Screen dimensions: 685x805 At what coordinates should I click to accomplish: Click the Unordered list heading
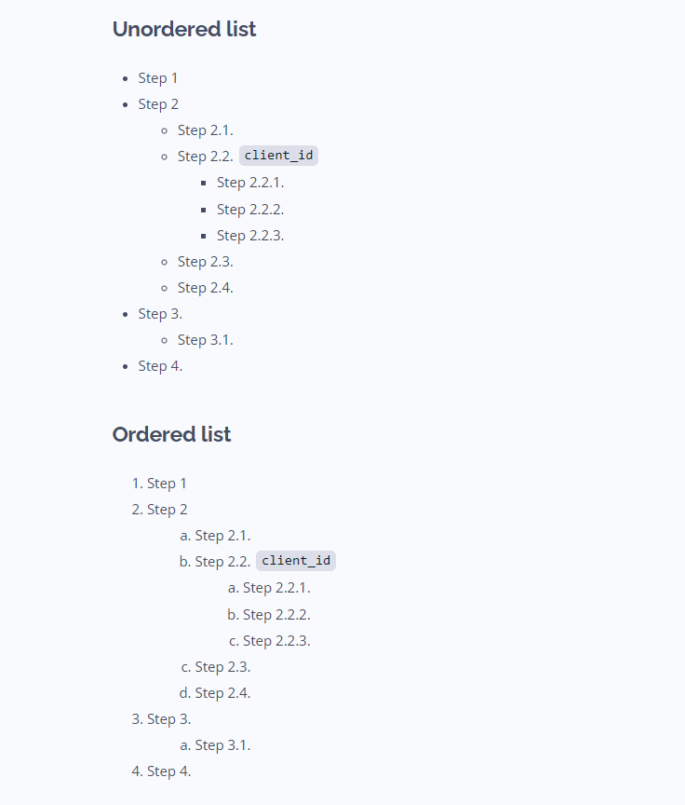click(184, 29)
